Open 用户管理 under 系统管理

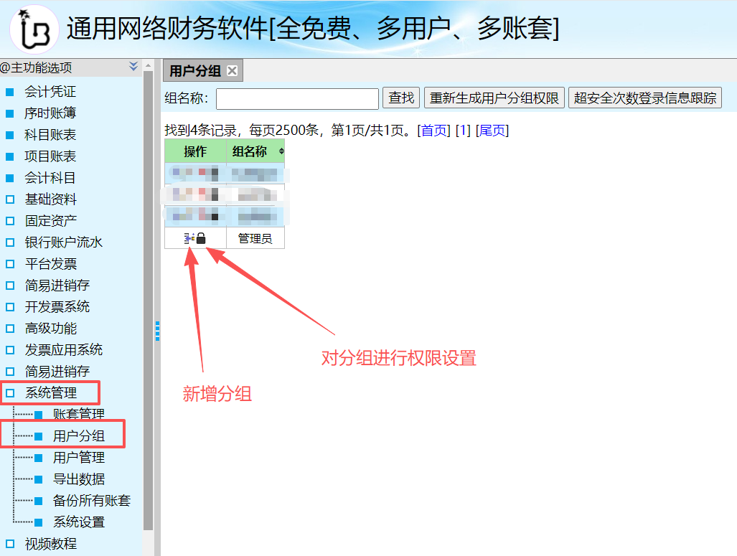(79, 457)
